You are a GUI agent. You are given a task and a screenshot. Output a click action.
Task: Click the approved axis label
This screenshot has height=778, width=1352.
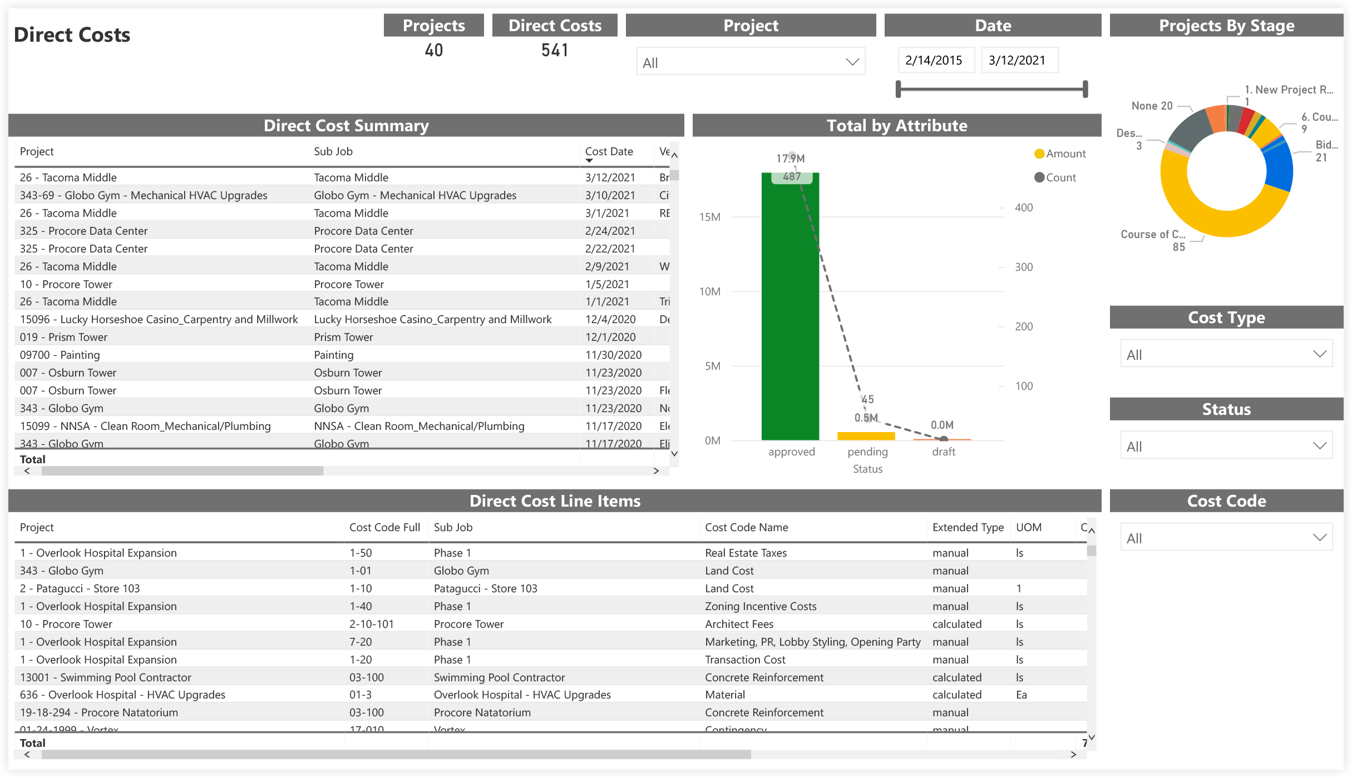click(x=791, y=452)
